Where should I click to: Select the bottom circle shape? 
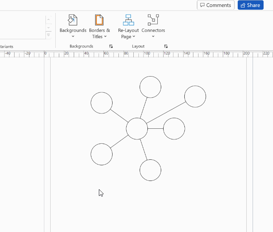coord(151,170)
